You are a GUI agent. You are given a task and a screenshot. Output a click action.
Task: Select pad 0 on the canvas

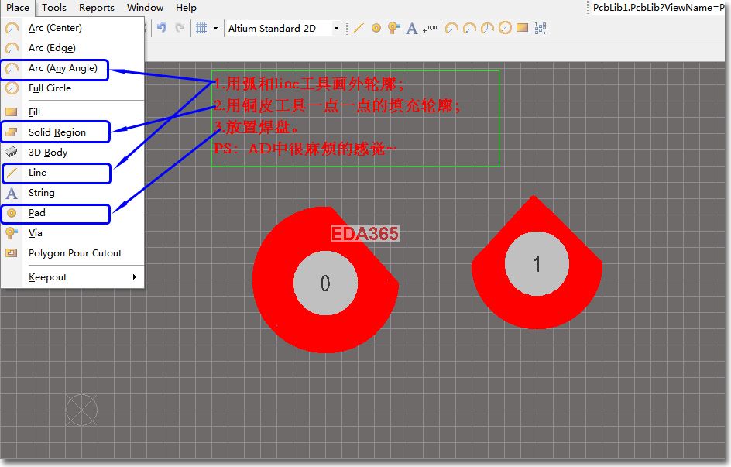click(325, 283)
